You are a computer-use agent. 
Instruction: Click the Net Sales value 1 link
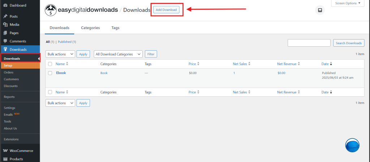point(234,73)
